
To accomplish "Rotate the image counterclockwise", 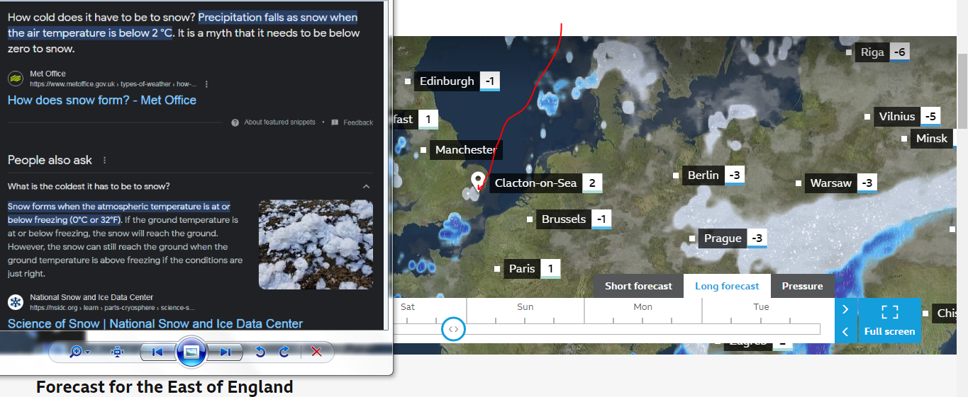I will pos(260,352).
